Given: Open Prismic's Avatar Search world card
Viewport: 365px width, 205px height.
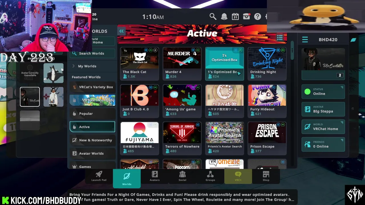Looking at the screenshot, I should [224, 138].
